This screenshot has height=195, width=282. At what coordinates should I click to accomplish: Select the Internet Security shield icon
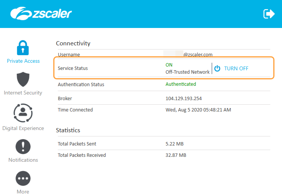(x=23, y=79)
